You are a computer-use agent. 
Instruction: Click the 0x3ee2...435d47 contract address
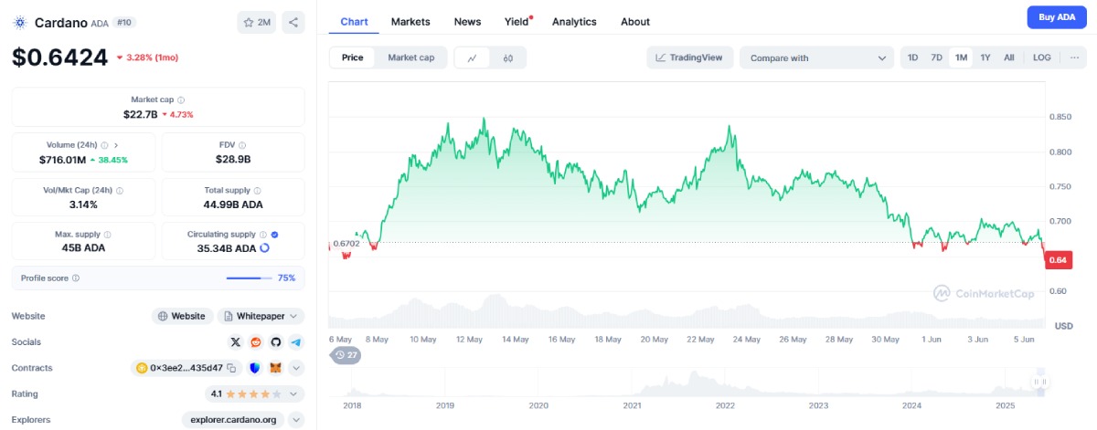186,368
